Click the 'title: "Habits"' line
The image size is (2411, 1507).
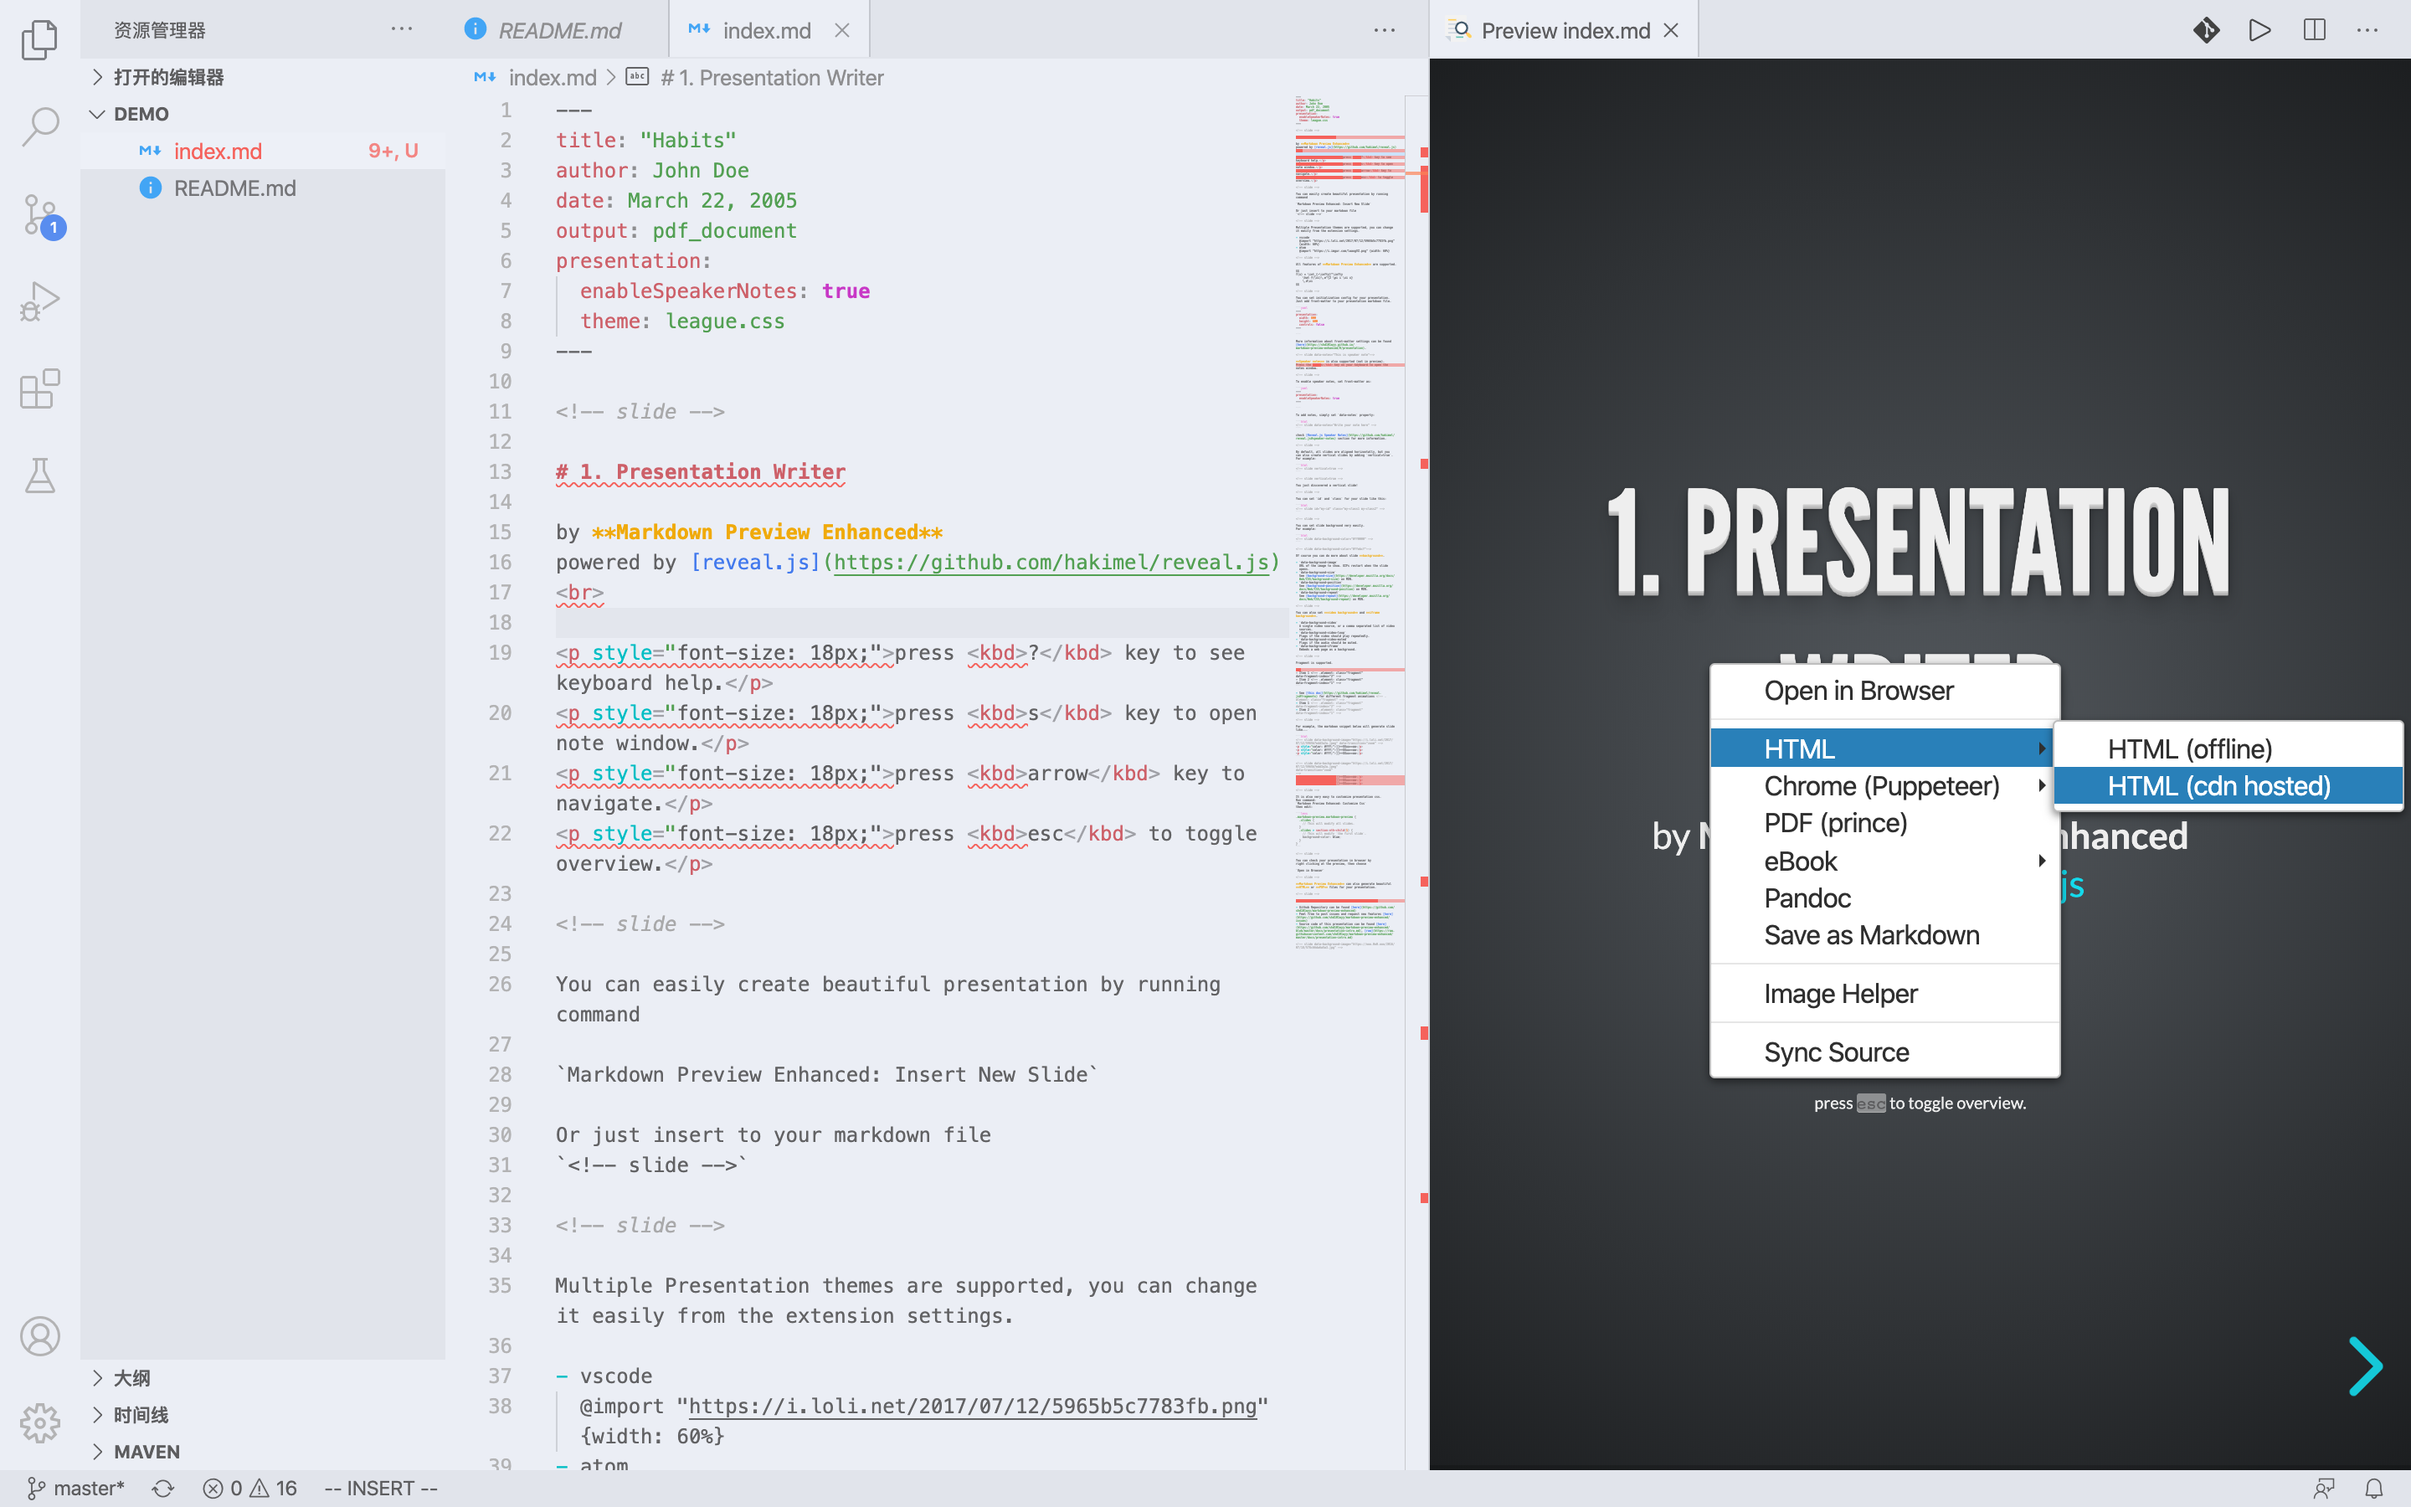[645, 141]
